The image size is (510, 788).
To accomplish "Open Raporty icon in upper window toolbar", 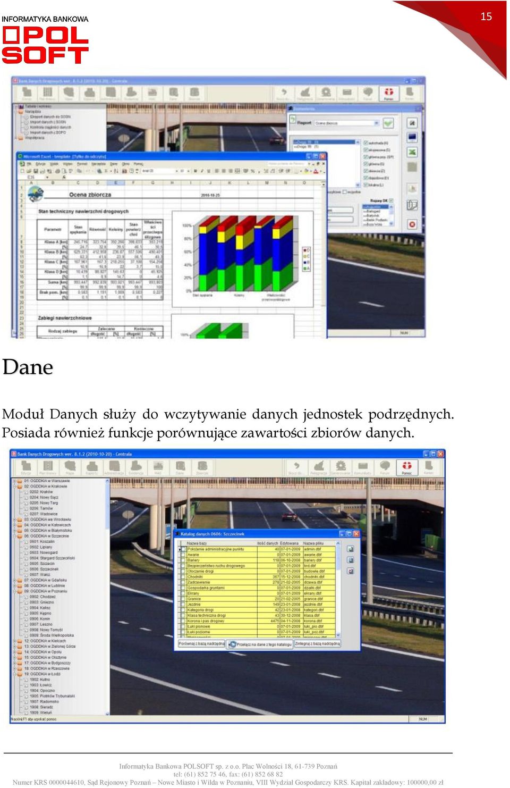I will [89, 94].
